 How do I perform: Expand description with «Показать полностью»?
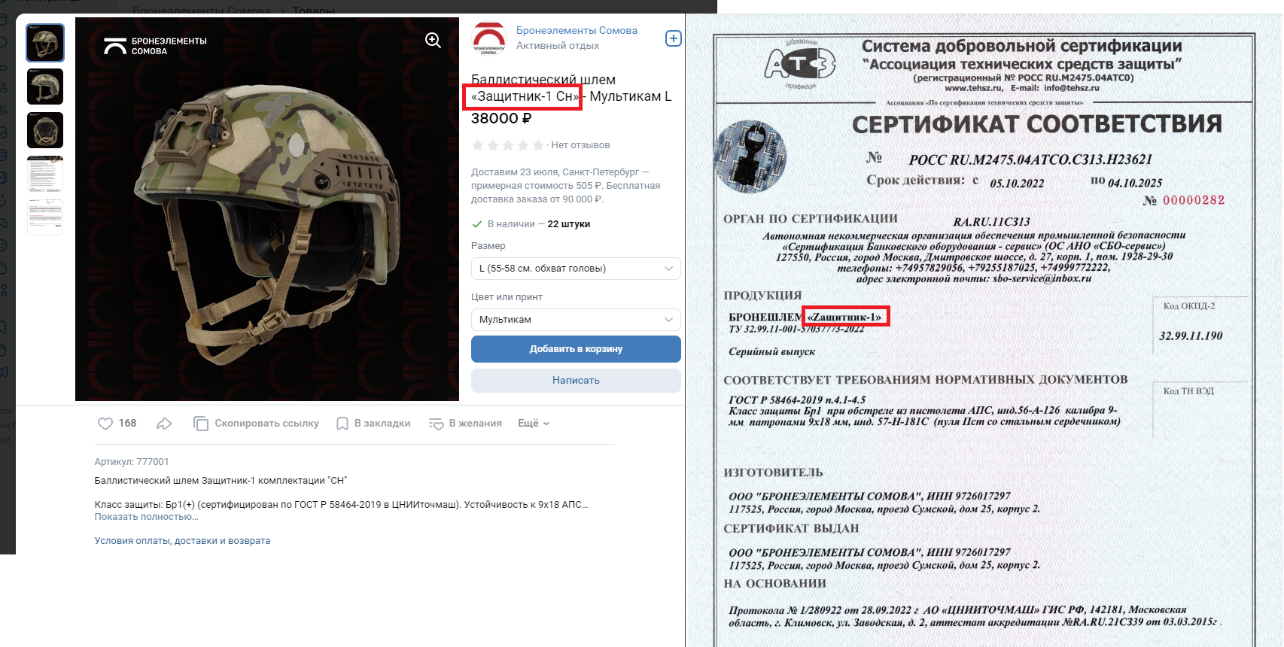point(146,517)
